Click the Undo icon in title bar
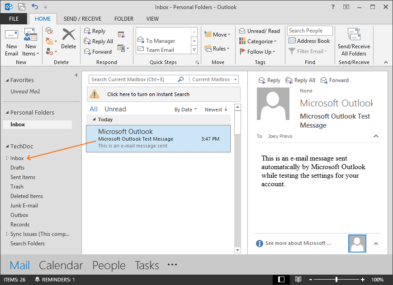 (x=34, y=7)
